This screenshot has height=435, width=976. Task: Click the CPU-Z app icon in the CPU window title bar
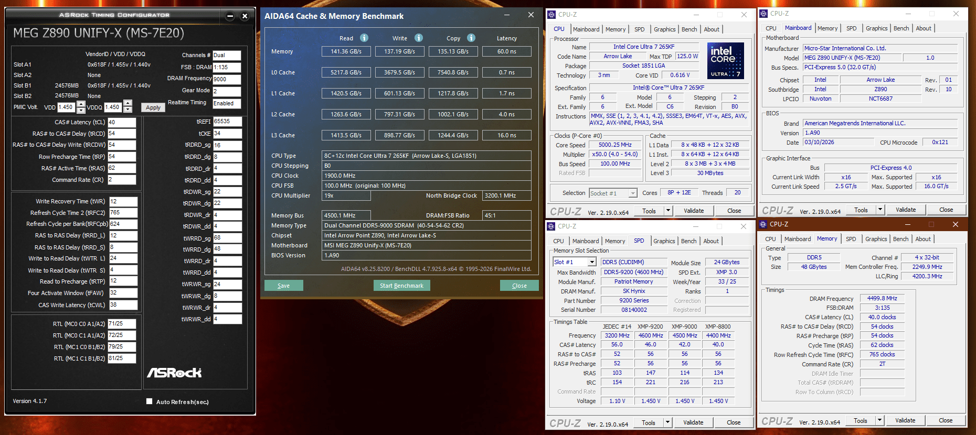[x=551, y=15]
